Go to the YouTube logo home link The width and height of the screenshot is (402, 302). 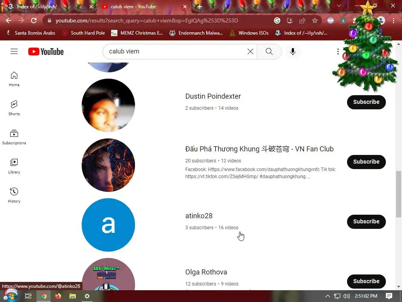46,52
